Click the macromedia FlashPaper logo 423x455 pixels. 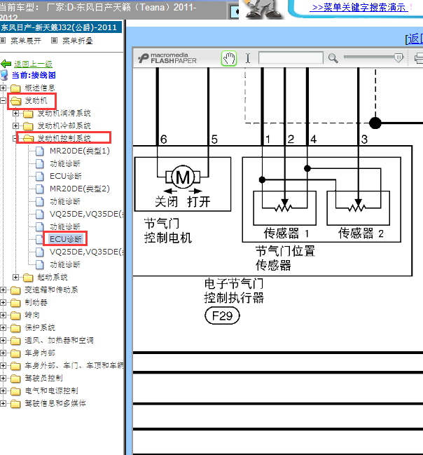pos(167,58)
